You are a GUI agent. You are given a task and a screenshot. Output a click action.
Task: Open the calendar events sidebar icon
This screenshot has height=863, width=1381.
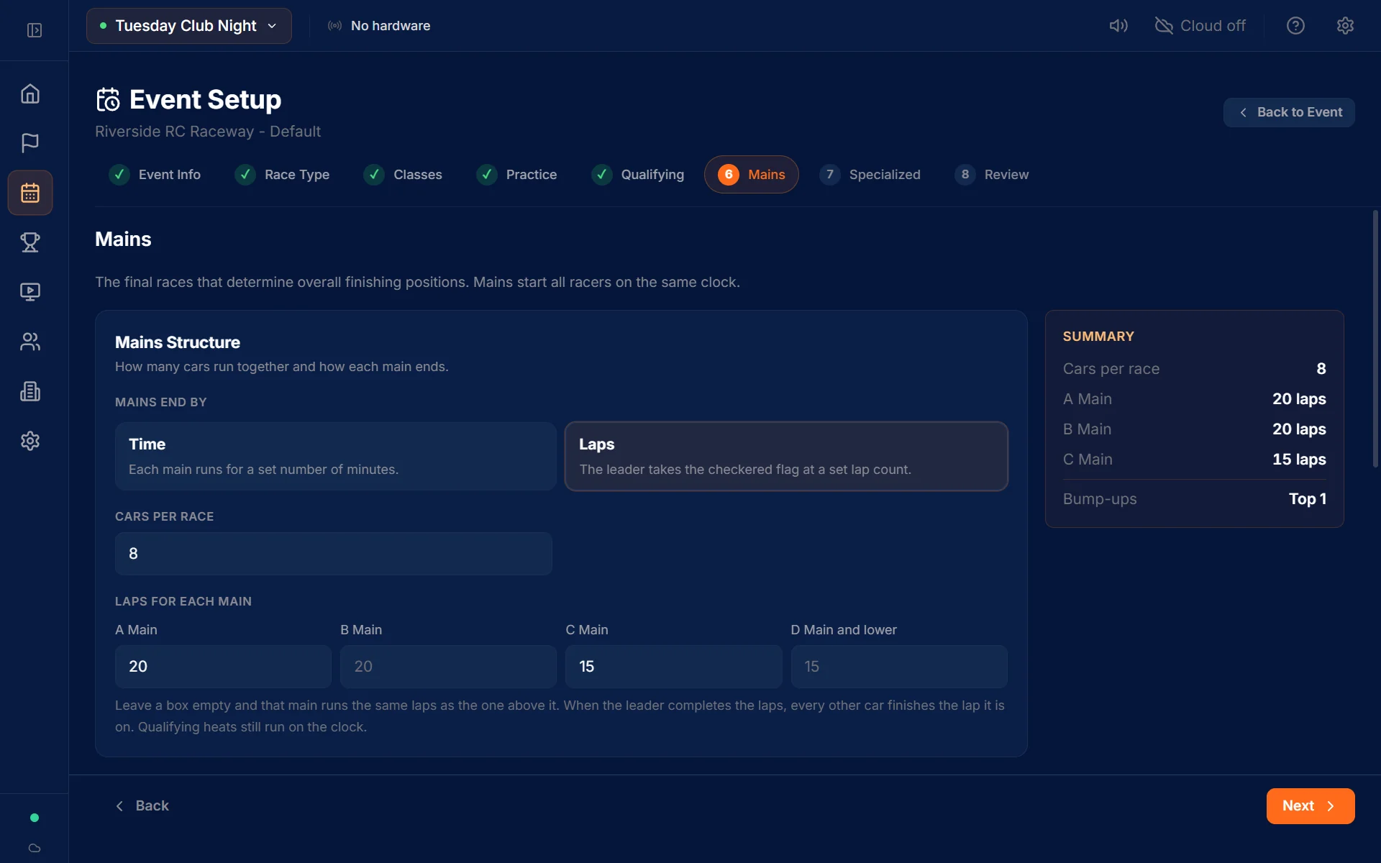click(x=30, y=193)
